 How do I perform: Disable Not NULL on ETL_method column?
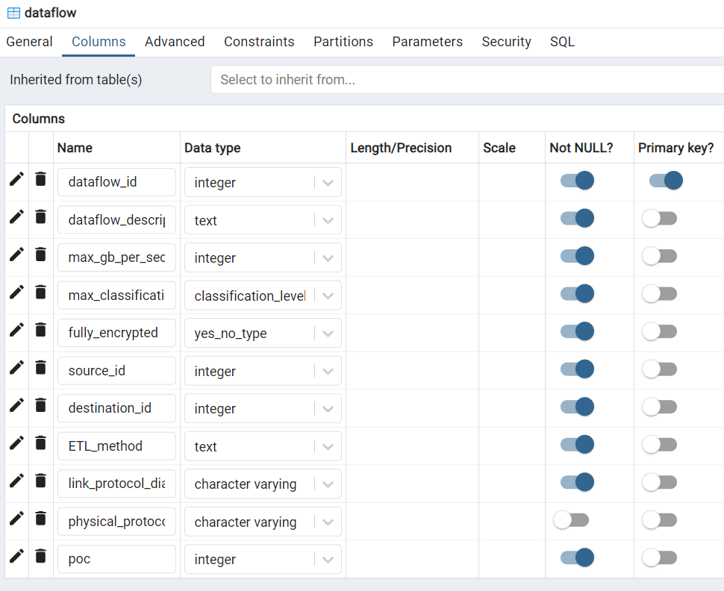coord(577,445)
